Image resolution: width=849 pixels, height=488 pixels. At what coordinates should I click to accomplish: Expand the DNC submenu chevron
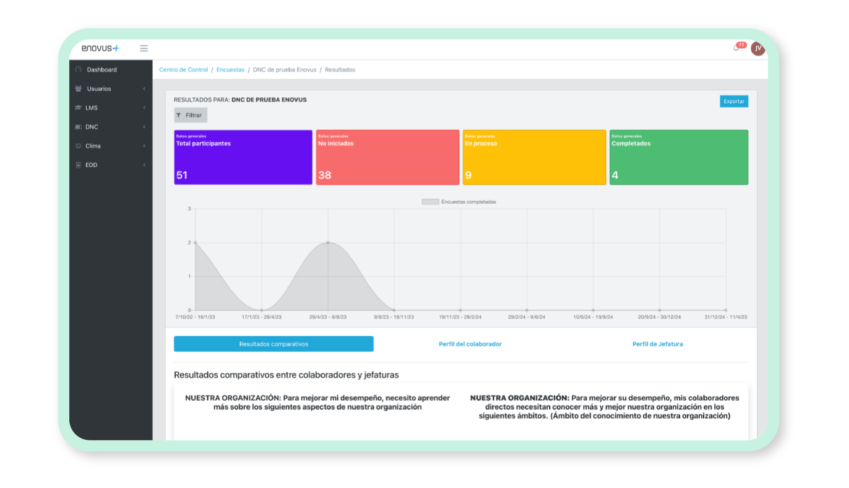click(144, 127)
